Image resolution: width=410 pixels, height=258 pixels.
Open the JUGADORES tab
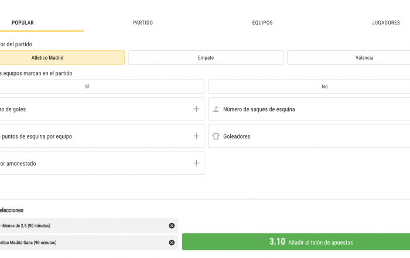385,23
